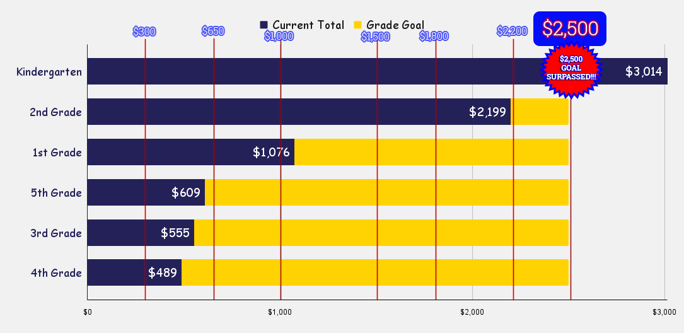Select the Kindergarten $3,014 bar
This screenshot has height=333, width=684.
coord(378,71)
